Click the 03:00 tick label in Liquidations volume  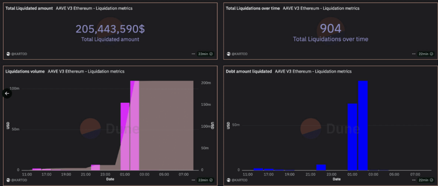[x=145, y=174]
